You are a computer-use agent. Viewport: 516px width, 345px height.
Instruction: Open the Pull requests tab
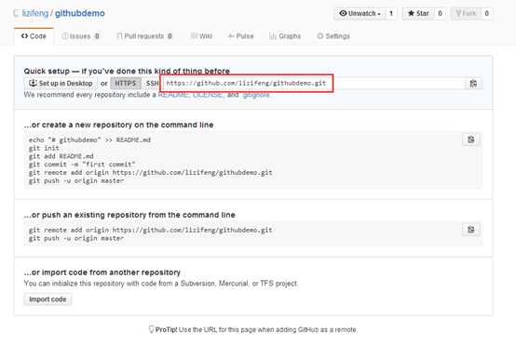point(144,36)
